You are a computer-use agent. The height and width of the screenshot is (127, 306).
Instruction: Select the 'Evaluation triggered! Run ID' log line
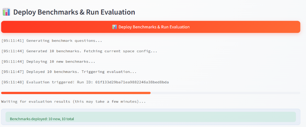coord(85,82)
